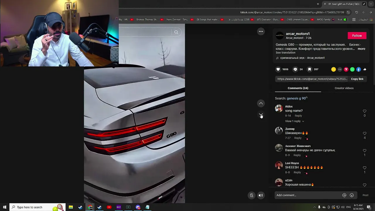Screen dimensions: 375x211
Task: Open site settings icon in address bar
Action: point(348,12)
